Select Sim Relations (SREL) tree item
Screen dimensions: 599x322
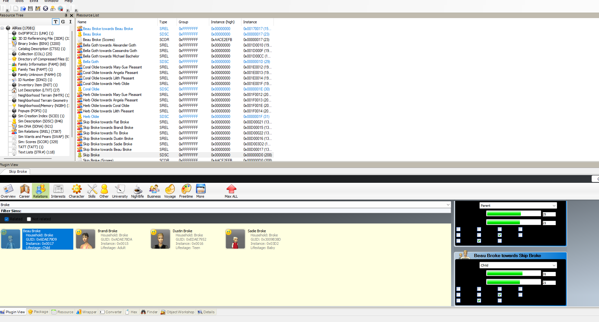point(39,131)
